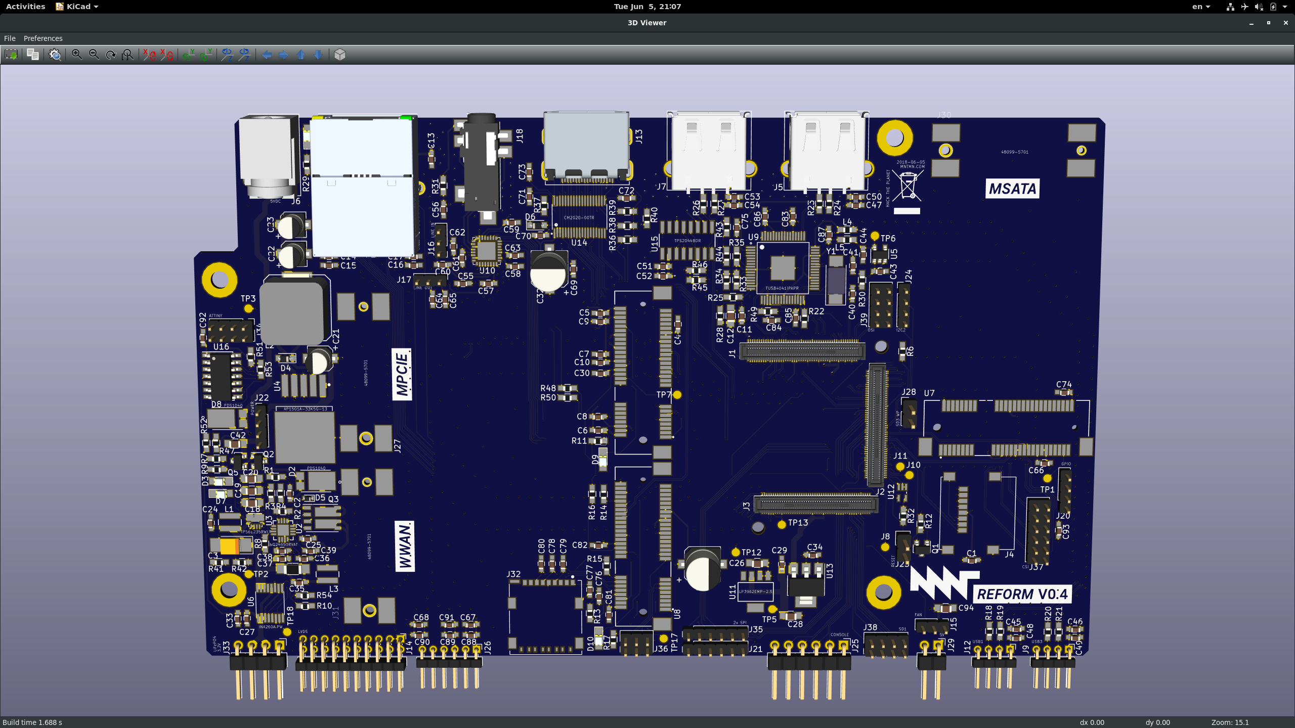The width and height of the screenshot is (1295, 728).
Task: Toggle orthographic projection cube icon
Action: (x=340, y=55)
